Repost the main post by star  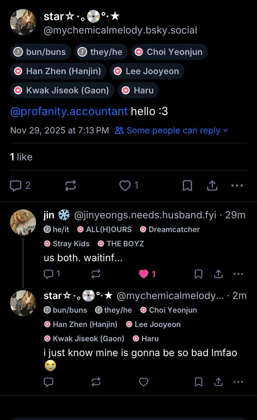click(x=71, y=185)
